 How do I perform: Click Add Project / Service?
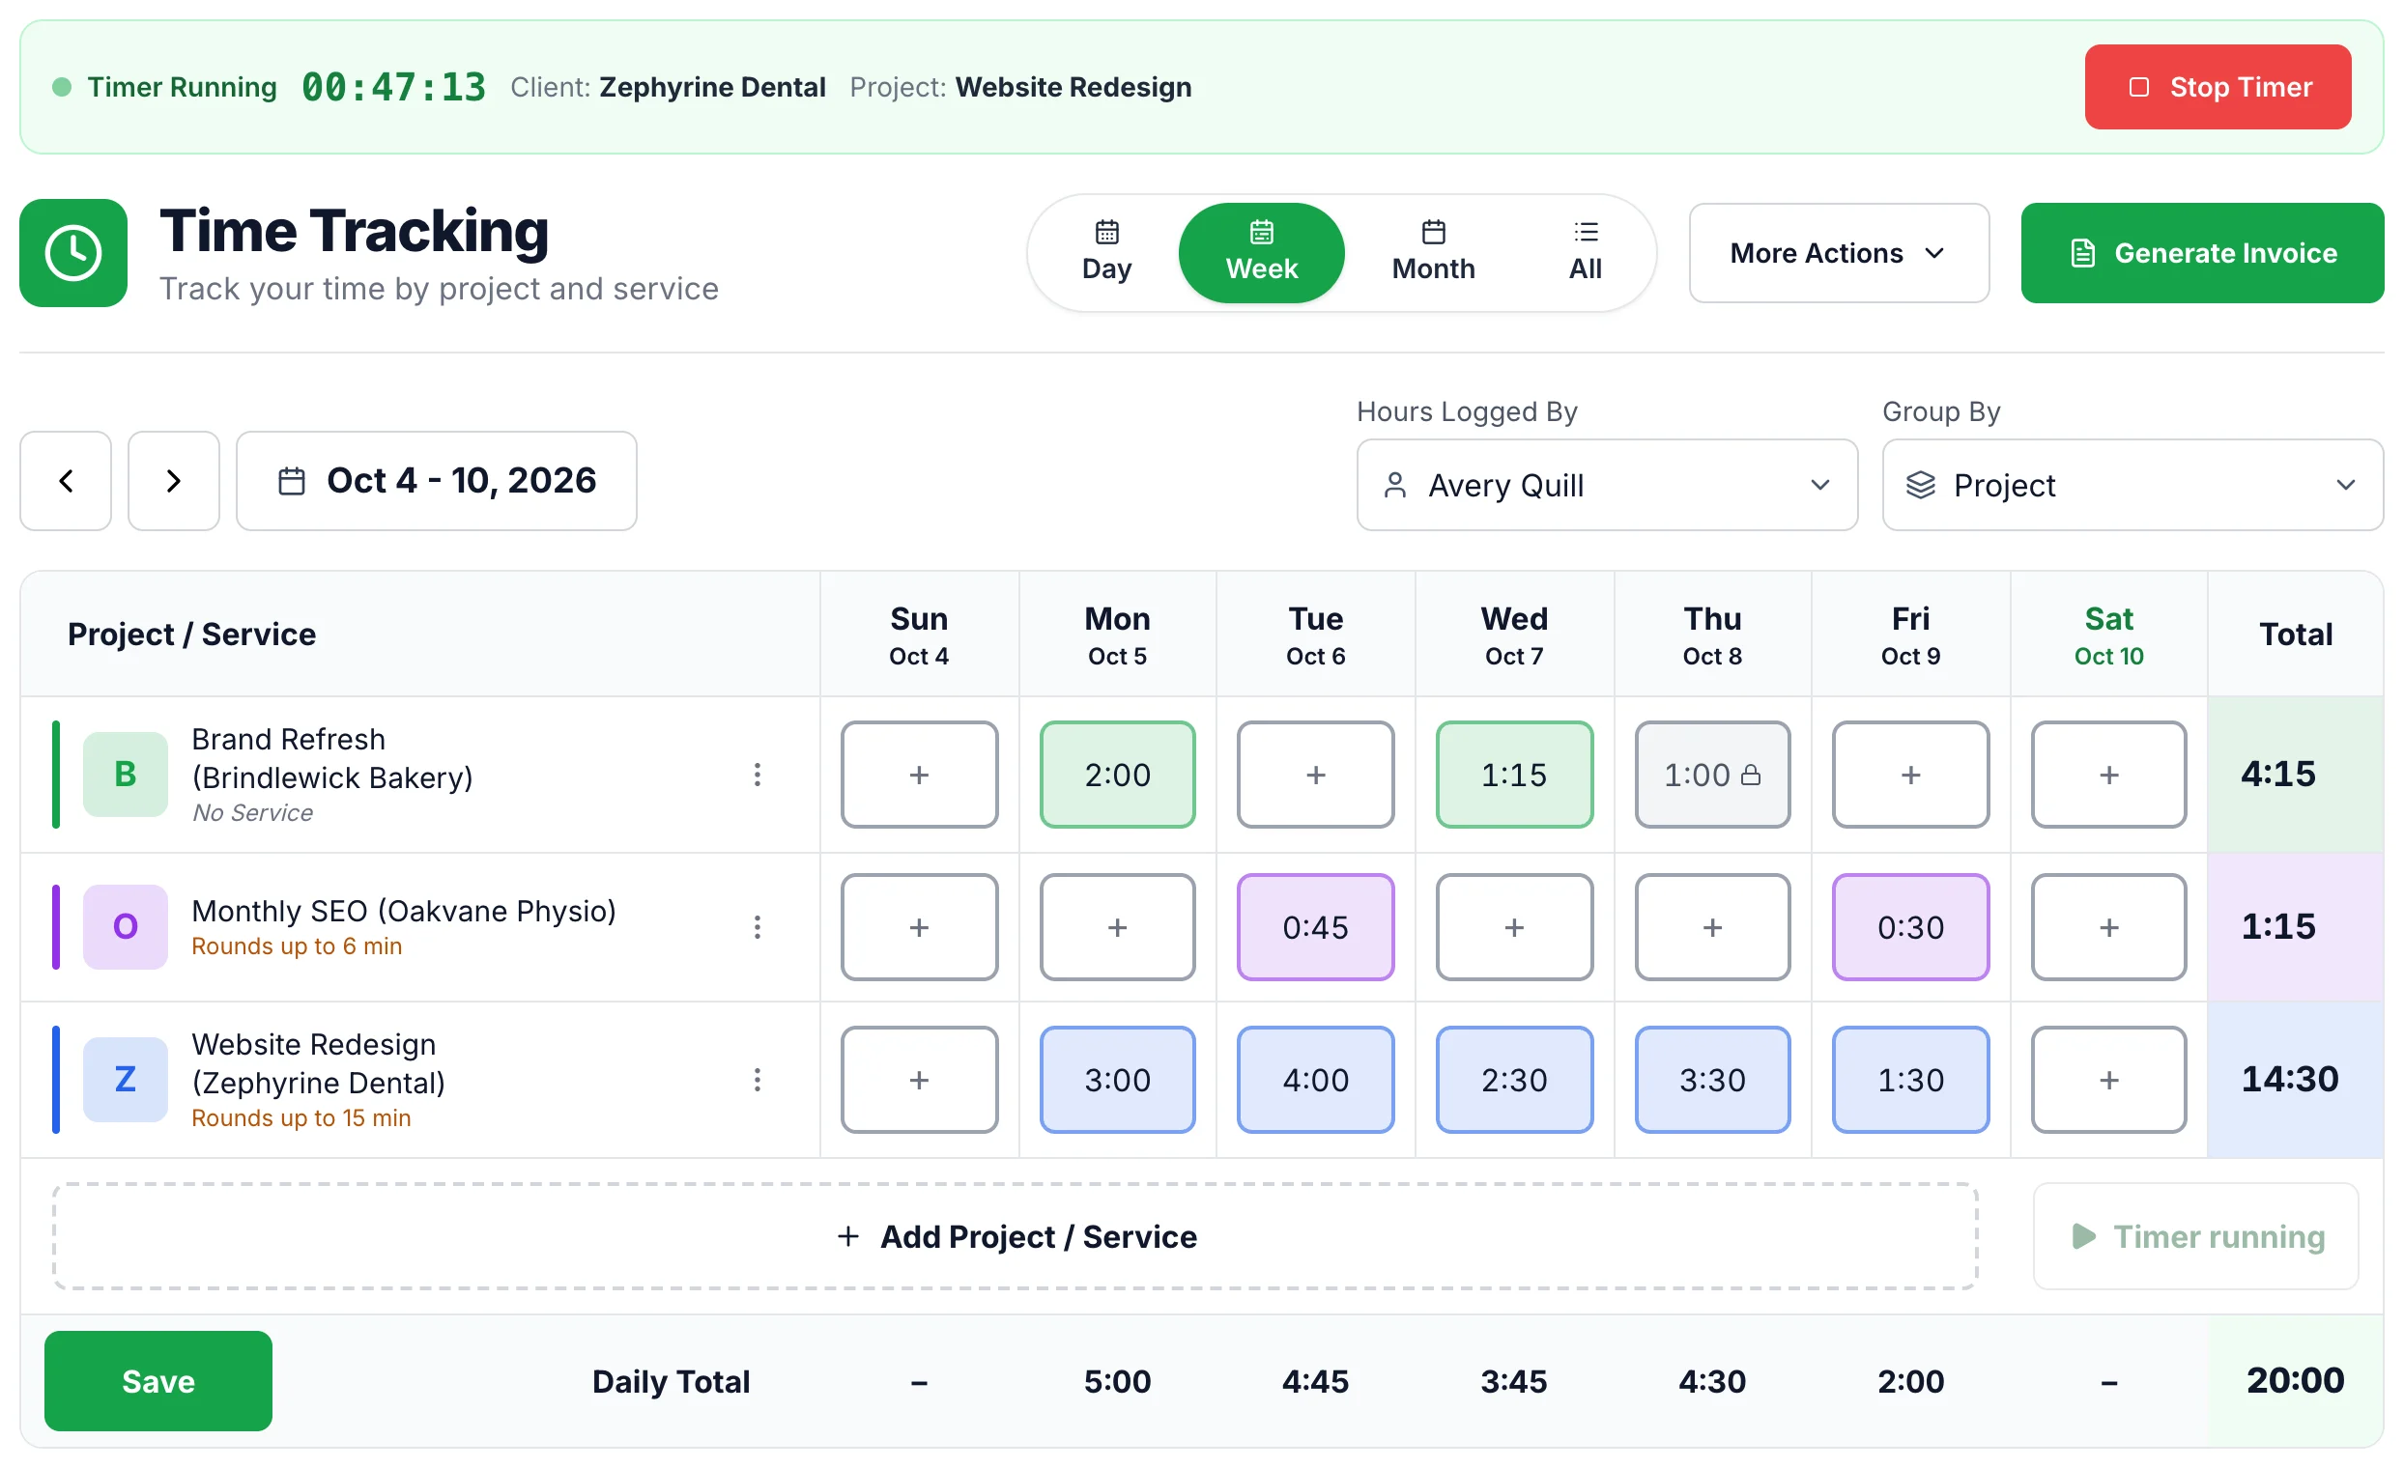pyautogui.click(x=1016, y=1237)
